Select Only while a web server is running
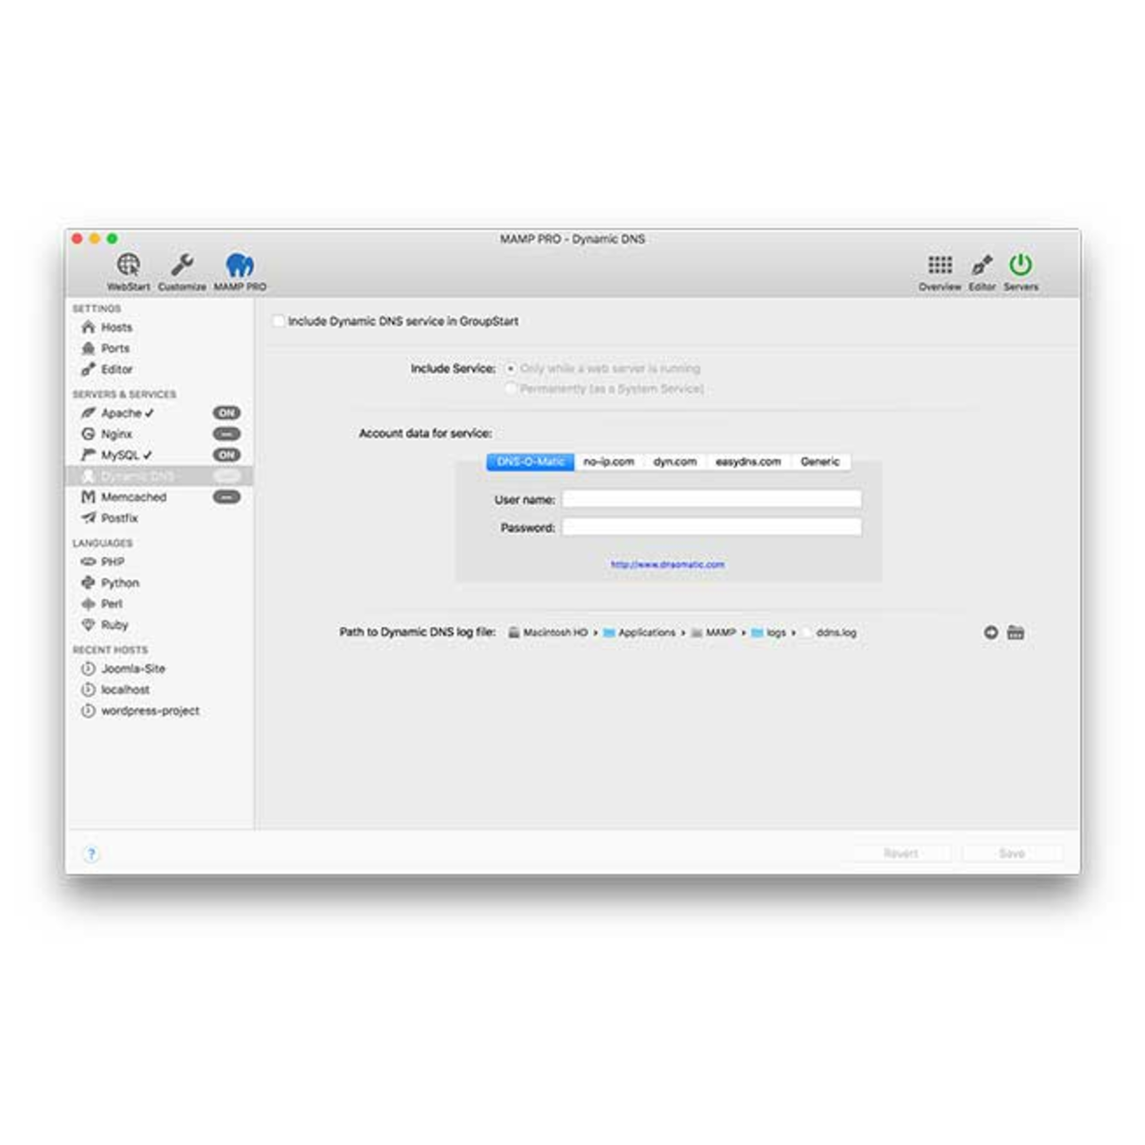Image resolution: width=1145 pixels, height=1145 pixels. (x=511, y=369)
